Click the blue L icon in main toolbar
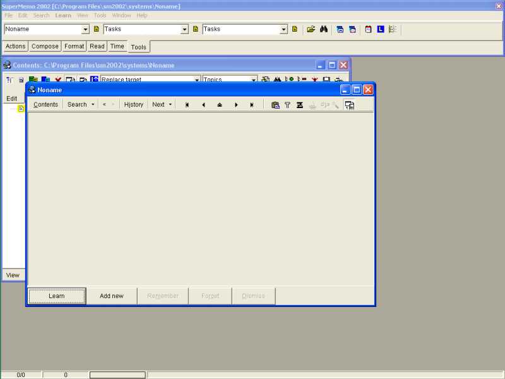Viewport: 505px width, 379px height. (x=380, y=29)
